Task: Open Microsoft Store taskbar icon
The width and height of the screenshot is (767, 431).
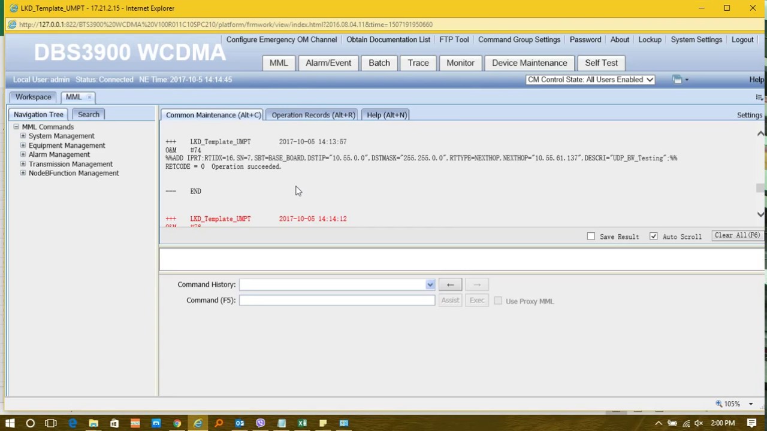Action: coord(114,423)
